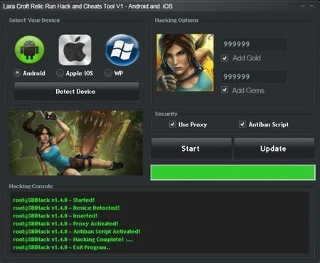Click the 'Inserted!' console line

coord(55,216)
